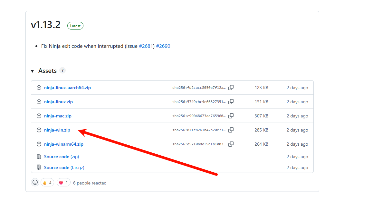This screenshot has width=373, height=197.
Task: Click the 131 KB size value
Action: [261, 102]
